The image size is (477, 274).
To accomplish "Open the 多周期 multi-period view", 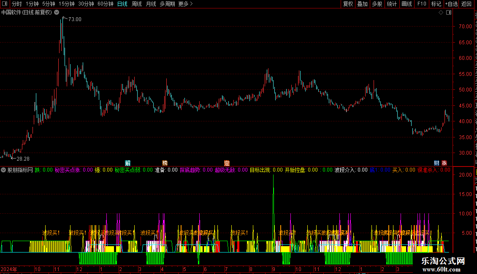I will click(x=167, y=4).
